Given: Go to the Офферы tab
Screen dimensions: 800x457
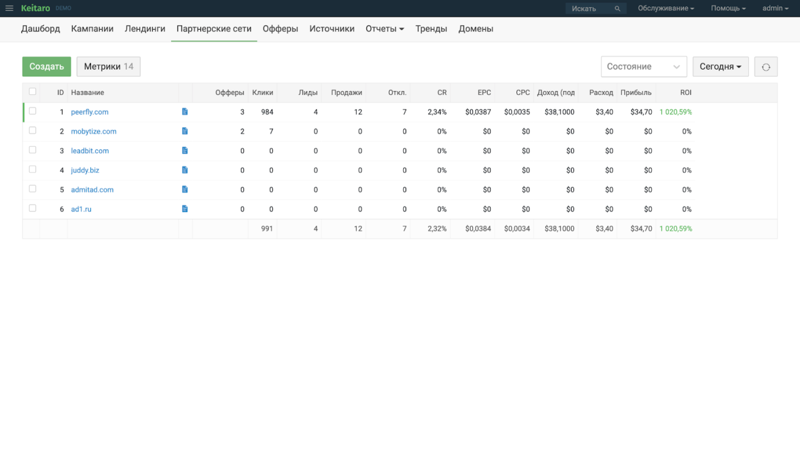Looking at the screenshot, I should 280,29.
